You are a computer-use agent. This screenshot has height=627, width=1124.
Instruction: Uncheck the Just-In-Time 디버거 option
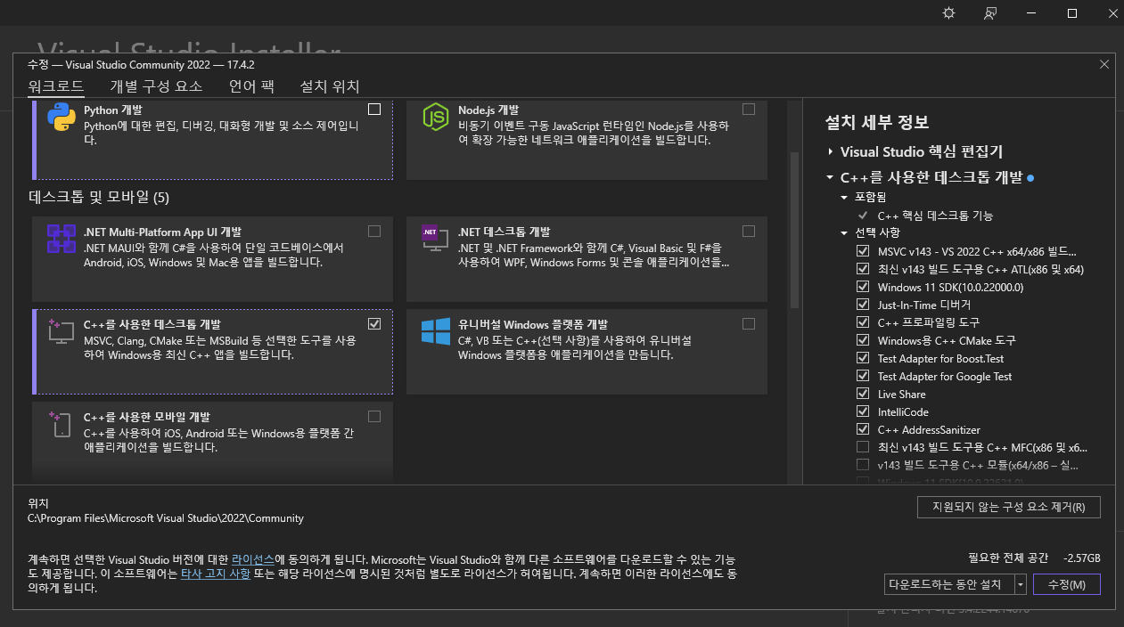(x=862, y=305)
